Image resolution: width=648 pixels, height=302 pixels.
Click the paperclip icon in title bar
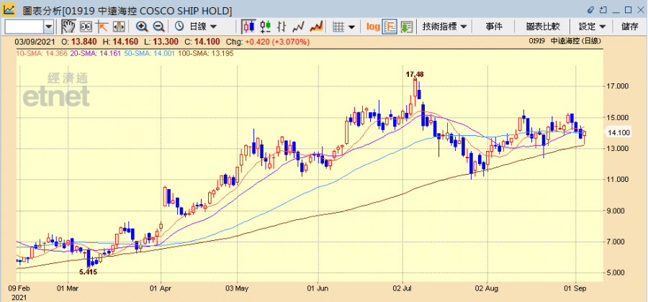coord(590,10)
